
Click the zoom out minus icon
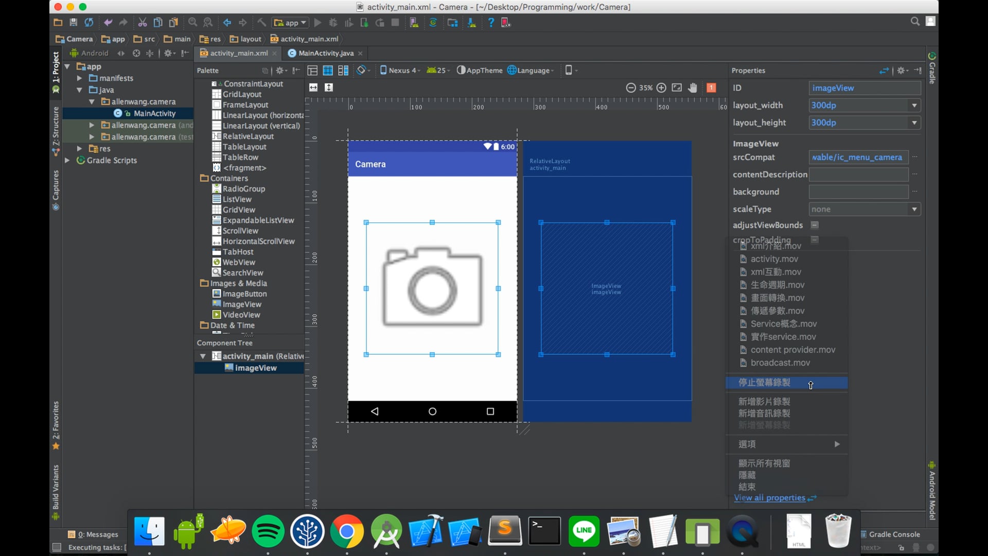click(x=630, y=88)
